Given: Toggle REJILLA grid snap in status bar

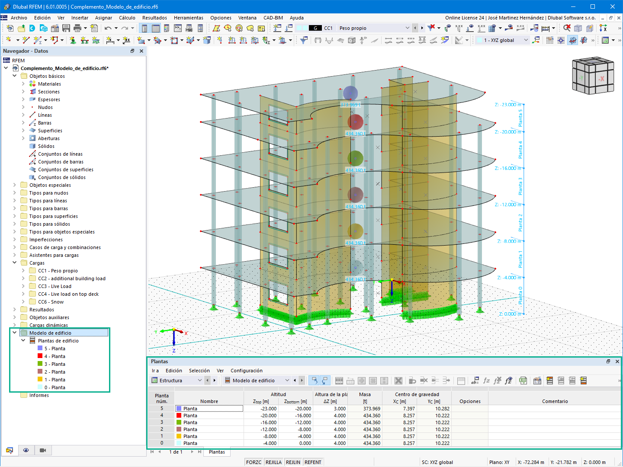Looking at the screenshot, I should [273, 462].
